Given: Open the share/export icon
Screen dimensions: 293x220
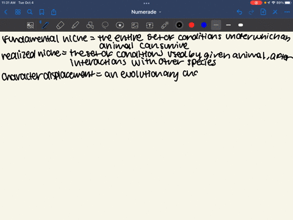Looking at the screenshot, I should (54, 12).
